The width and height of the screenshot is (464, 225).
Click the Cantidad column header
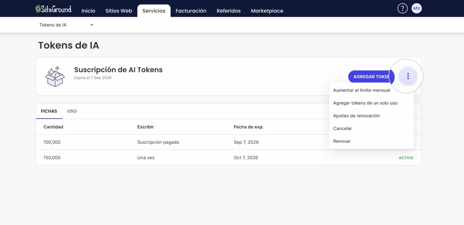tap(53, 127)
